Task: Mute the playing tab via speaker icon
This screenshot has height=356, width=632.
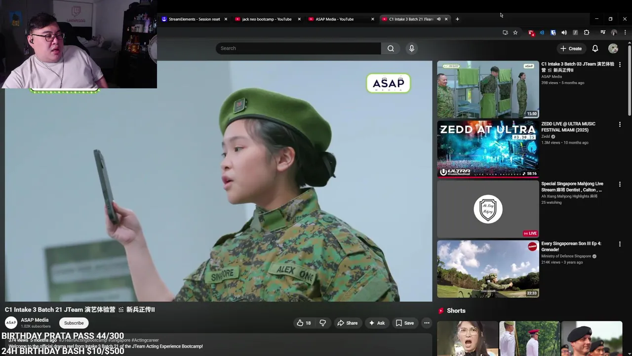Action: [438, 19]
